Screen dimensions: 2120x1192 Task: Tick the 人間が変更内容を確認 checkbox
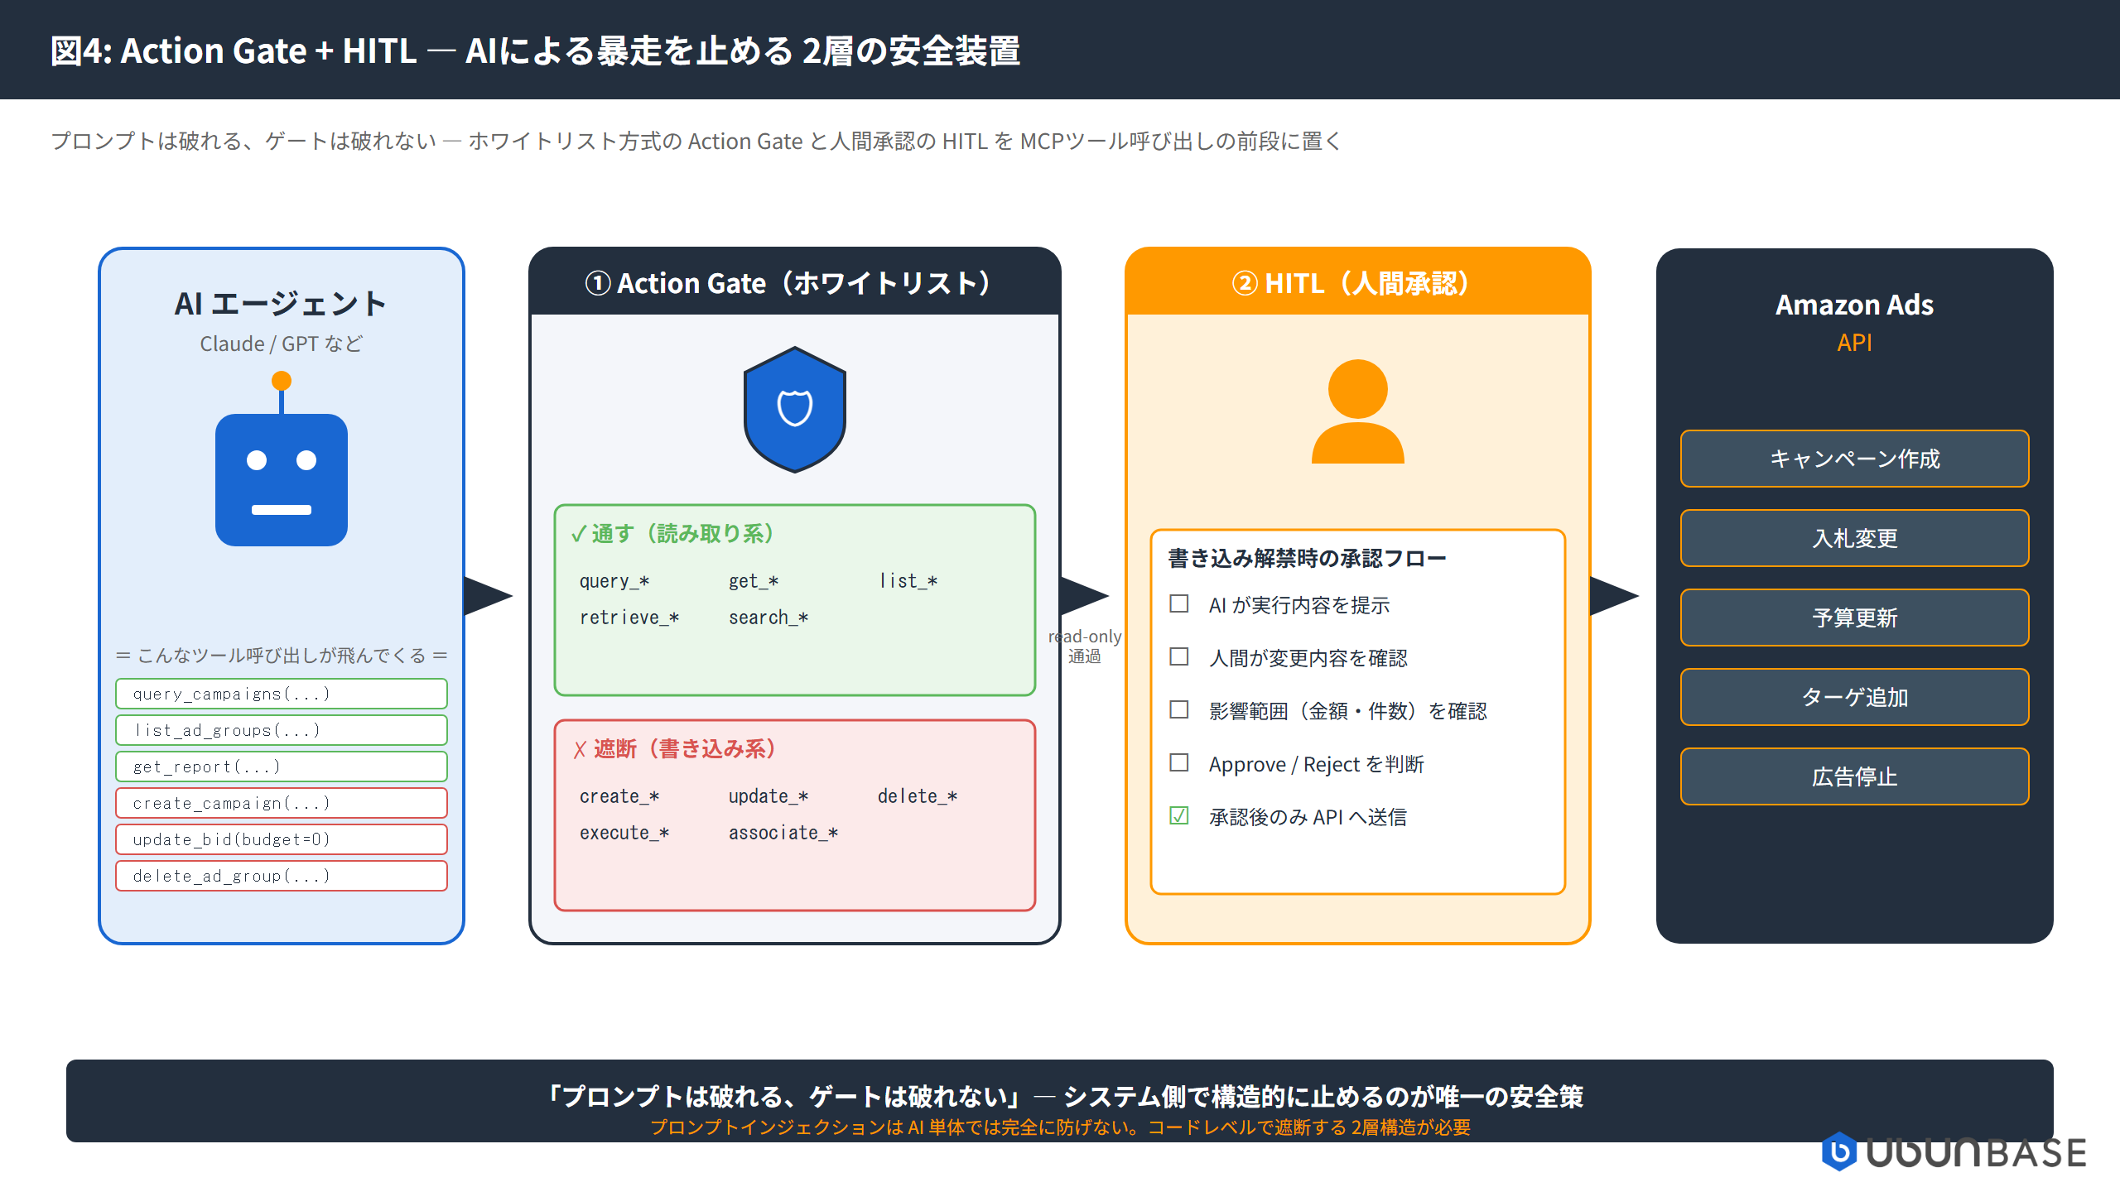(x=1179, y=656)
